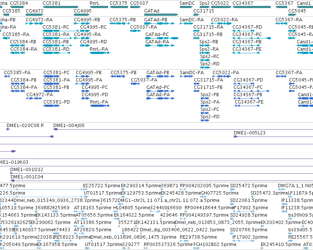Screen dimensions: 313x250
Task: Click the CG5385 gene label
Action: [11, 11]
